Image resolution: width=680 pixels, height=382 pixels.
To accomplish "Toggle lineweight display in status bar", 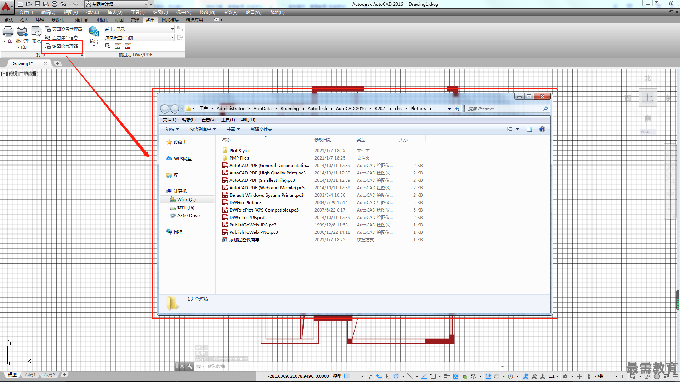I will click(447, 376).
